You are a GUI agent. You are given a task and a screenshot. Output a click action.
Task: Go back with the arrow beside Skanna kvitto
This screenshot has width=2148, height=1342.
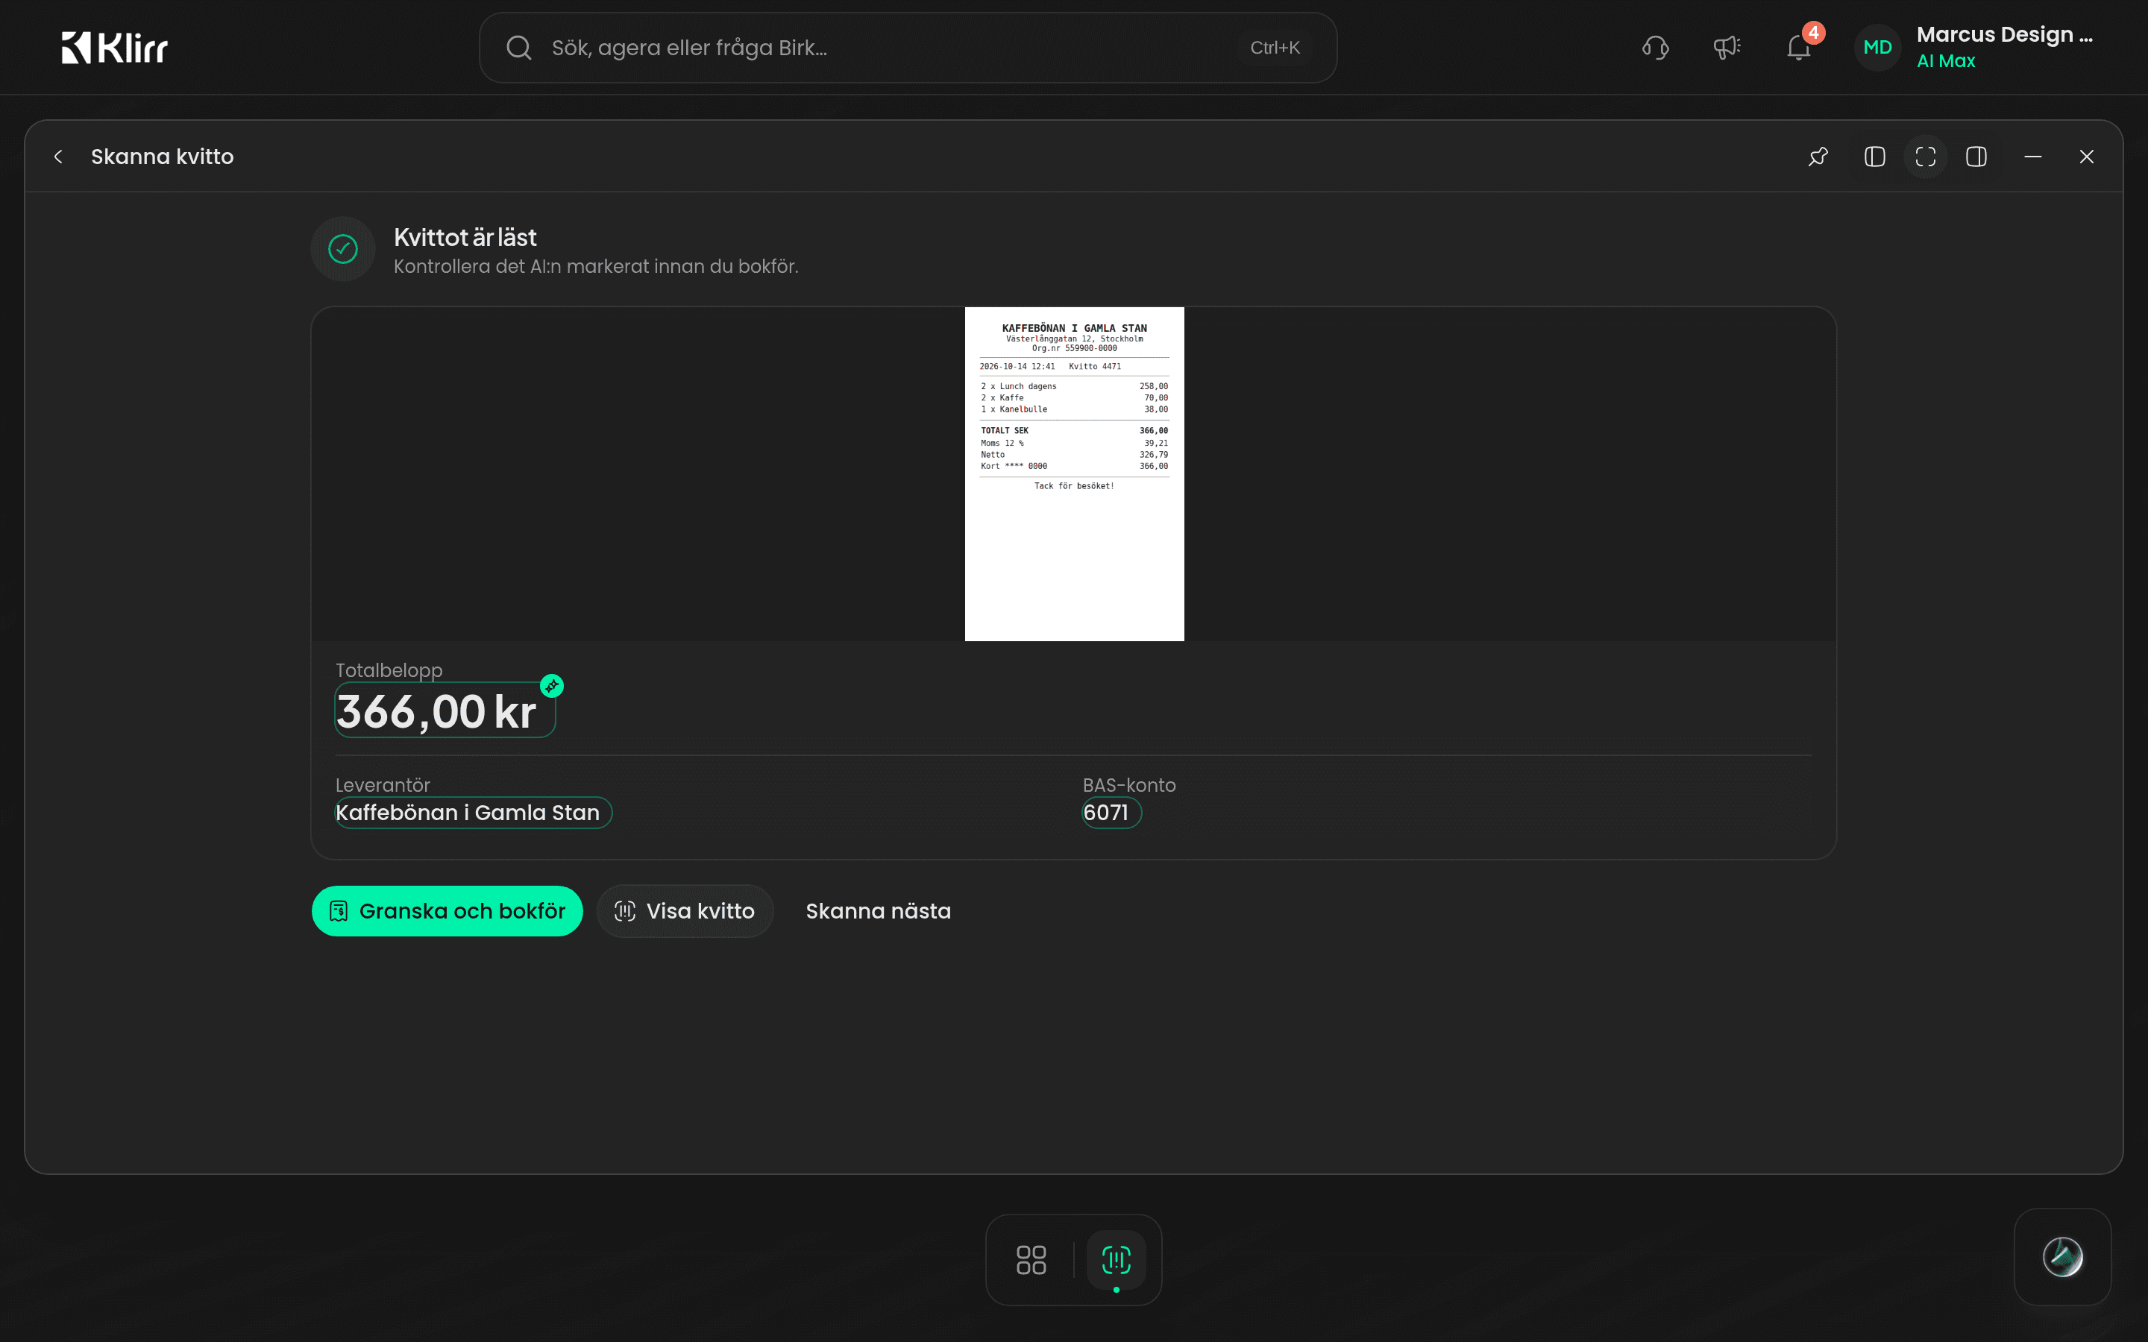pyautogui.click(x=59, y=157)
